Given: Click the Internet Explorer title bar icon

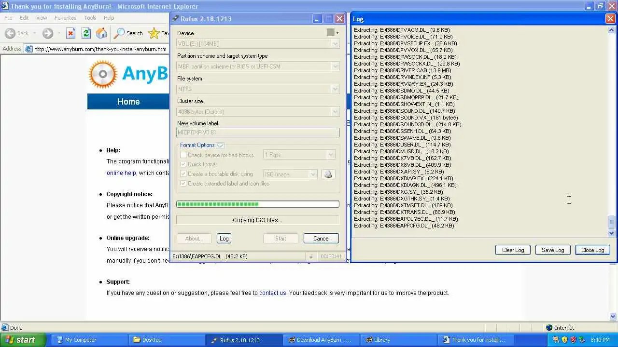Looking at the screenshot, I should coord(5,6).
